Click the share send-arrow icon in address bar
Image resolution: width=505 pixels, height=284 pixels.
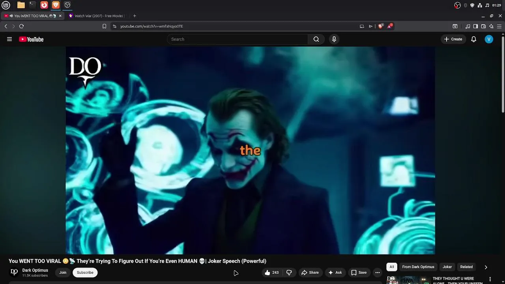[x=370, y=26]
